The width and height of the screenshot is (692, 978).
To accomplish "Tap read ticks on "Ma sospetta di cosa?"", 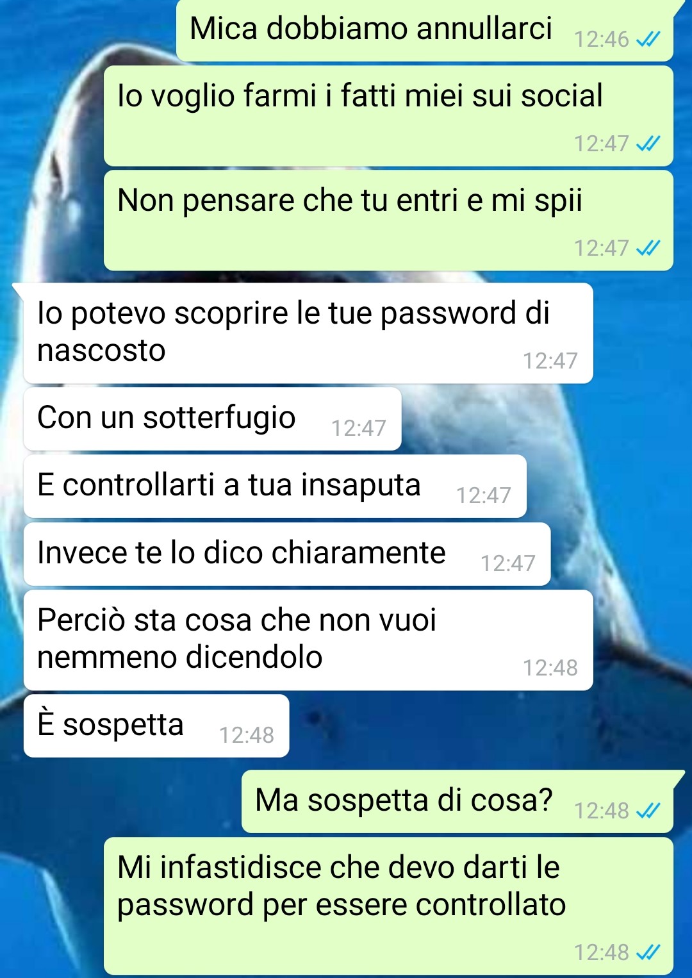I will (648, 811).
